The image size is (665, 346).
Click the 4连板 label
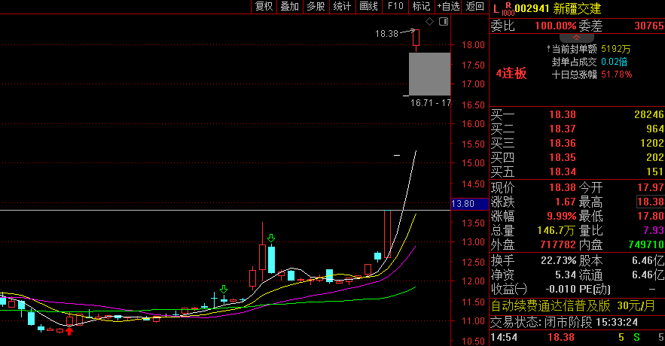pyautogui.click(x=511, y=73)
